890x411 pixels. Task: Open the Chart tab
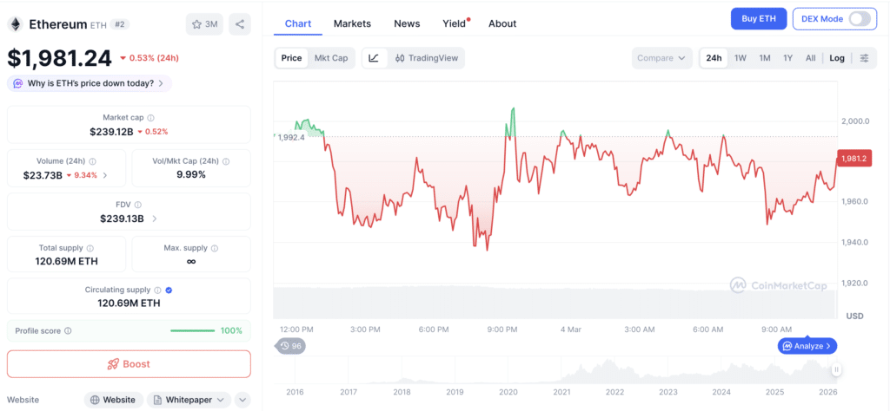click(x=298, y=23)
